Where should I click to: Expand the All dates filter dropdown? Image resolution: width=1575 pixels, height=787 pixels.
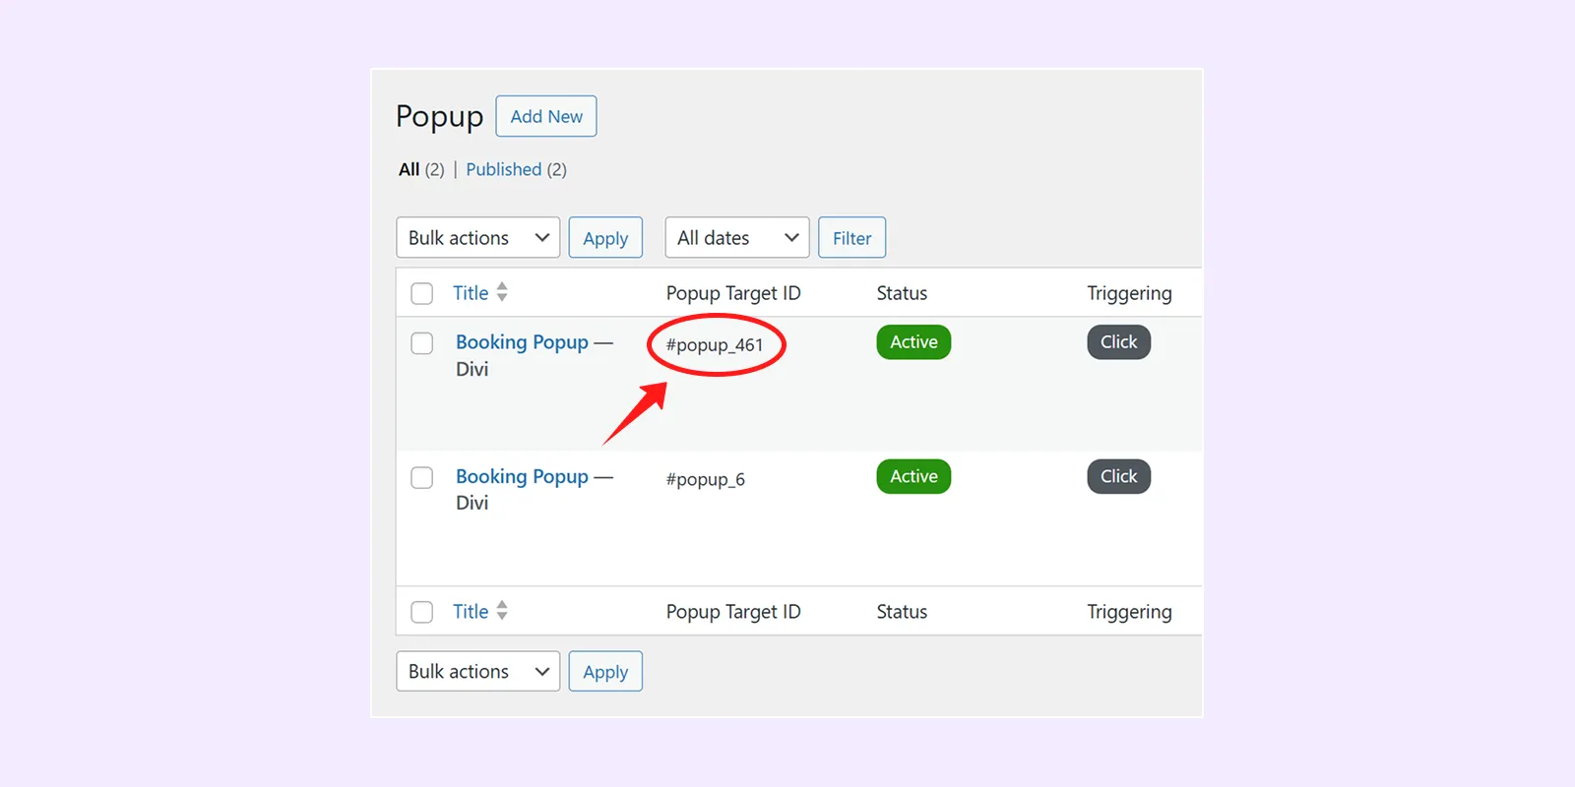coord(736,238)
